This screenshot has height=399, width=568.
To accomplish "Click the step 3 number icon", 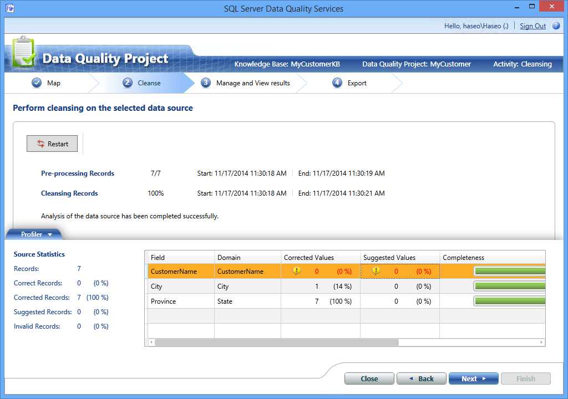I will 206,83.
